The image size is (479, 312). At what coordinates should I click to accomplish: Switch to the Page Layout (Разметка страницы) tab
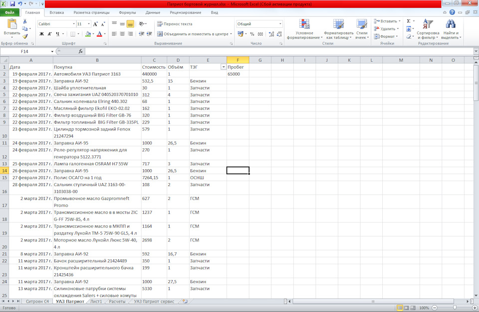pyautogui.click(x=91, y=12)
